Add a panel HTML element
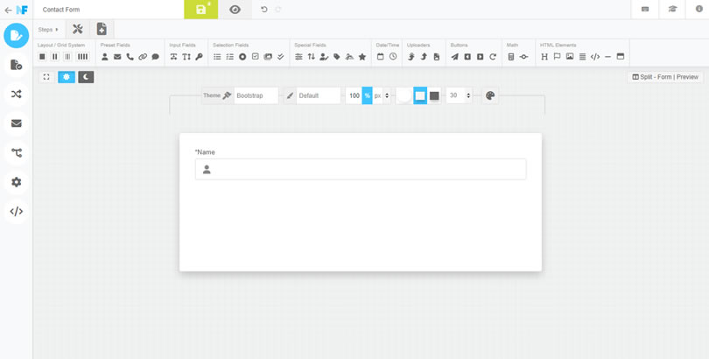The width and height of the screenshot is (709, 359). point(621,57)
